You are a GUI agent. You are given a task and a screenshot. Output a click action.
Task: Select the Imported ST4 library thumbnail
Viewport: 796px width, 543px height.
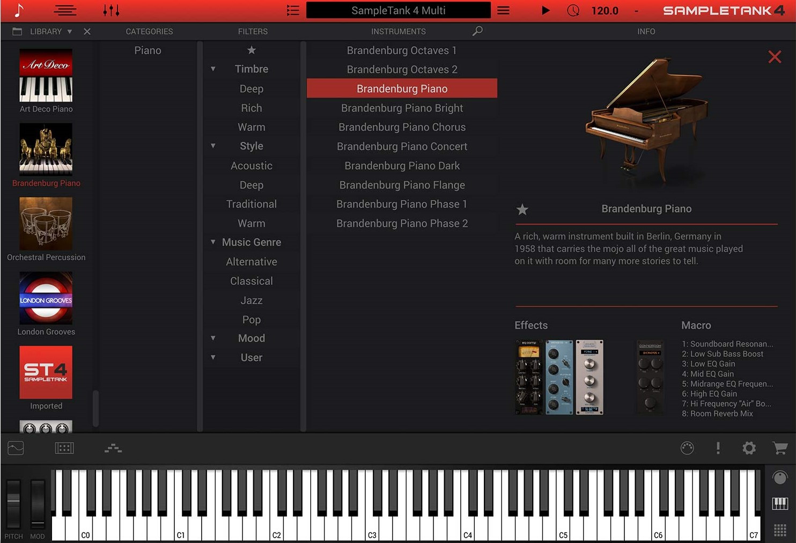[x=46, y=372]
